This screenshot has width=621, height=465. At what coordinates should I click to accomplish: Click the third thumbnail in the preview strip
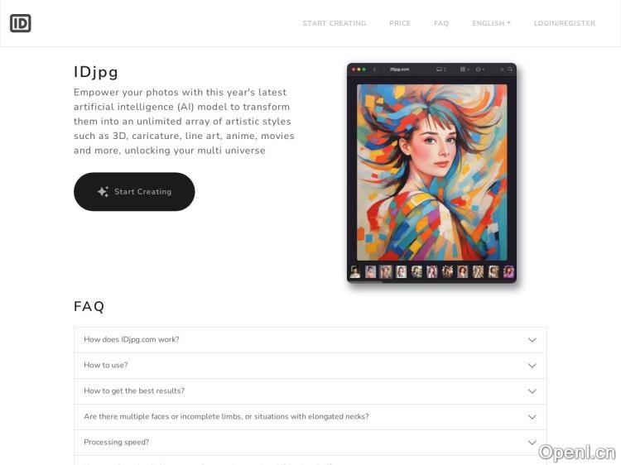(385, 272)
